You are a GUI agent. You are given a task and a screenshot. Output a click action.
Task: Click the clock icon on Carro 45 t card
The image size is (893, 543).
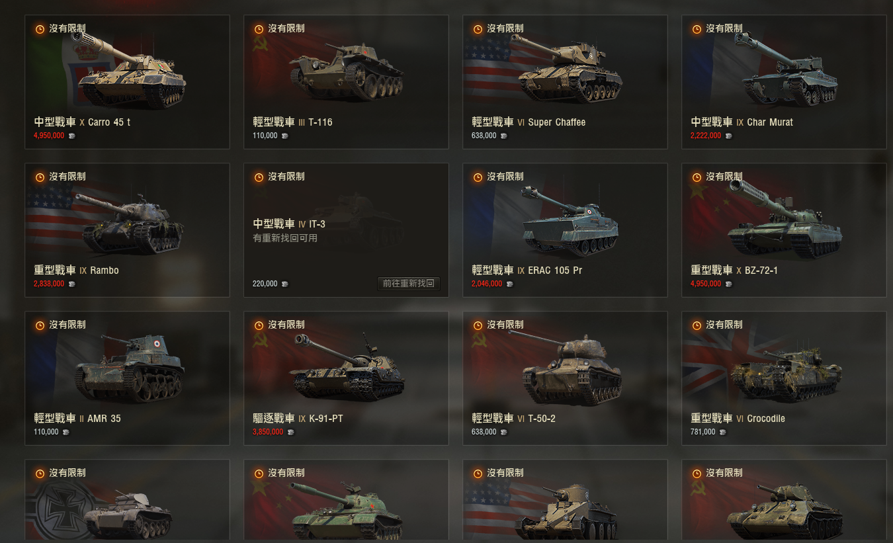pyautogui.click(x=40, y=29)
